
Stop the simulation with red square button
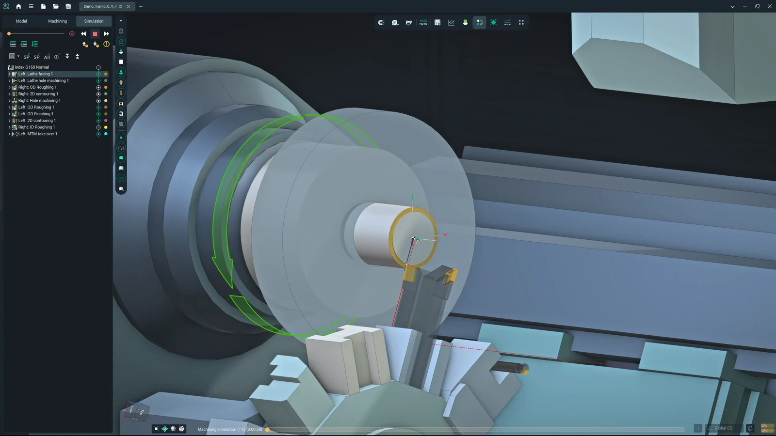tap(95, 34)
